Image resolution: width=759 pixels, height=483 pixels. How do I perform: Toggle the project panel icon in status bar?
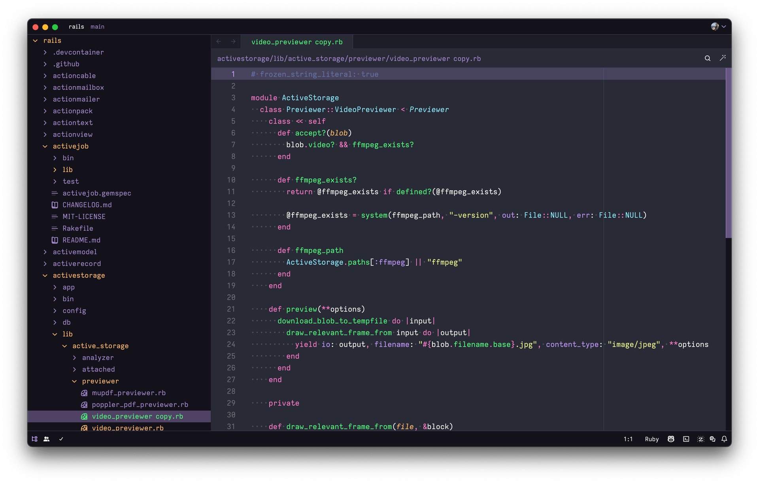(35, 439)
